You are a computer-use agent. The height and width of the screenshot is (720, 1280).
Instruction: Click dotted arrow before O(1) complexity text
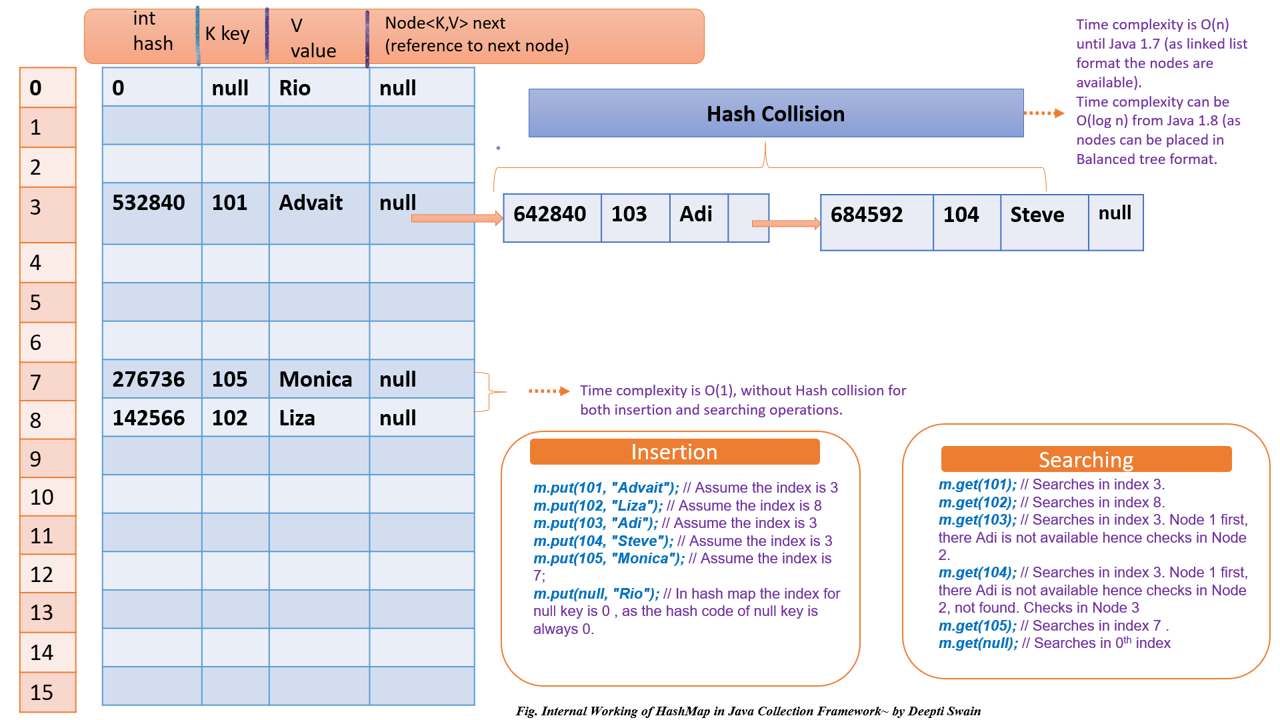tap(549, 391)
